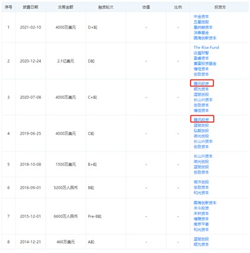Open 微光创投 link in C轮 row
The width and height of the screenshot is (250, 253).
[201, 136]
